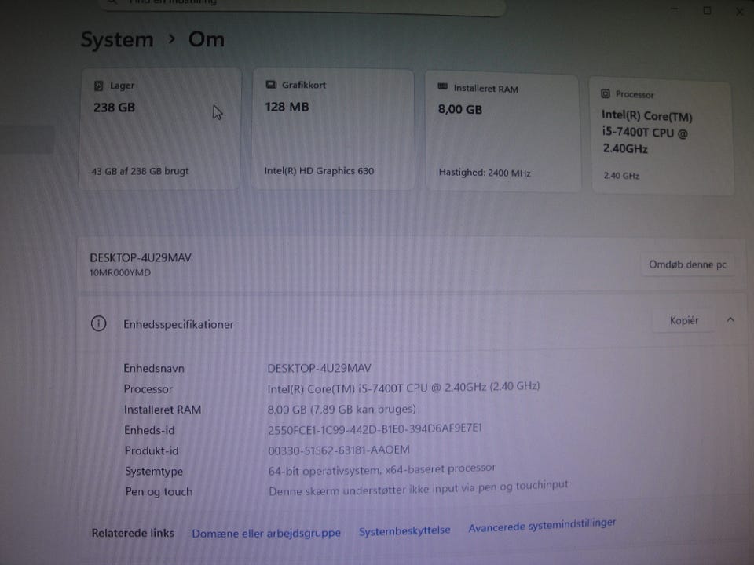Click '43 GB af 238 GB brugt' text
Image resolution: width=754 pixels, height=565 pixels.
[140, 171]
